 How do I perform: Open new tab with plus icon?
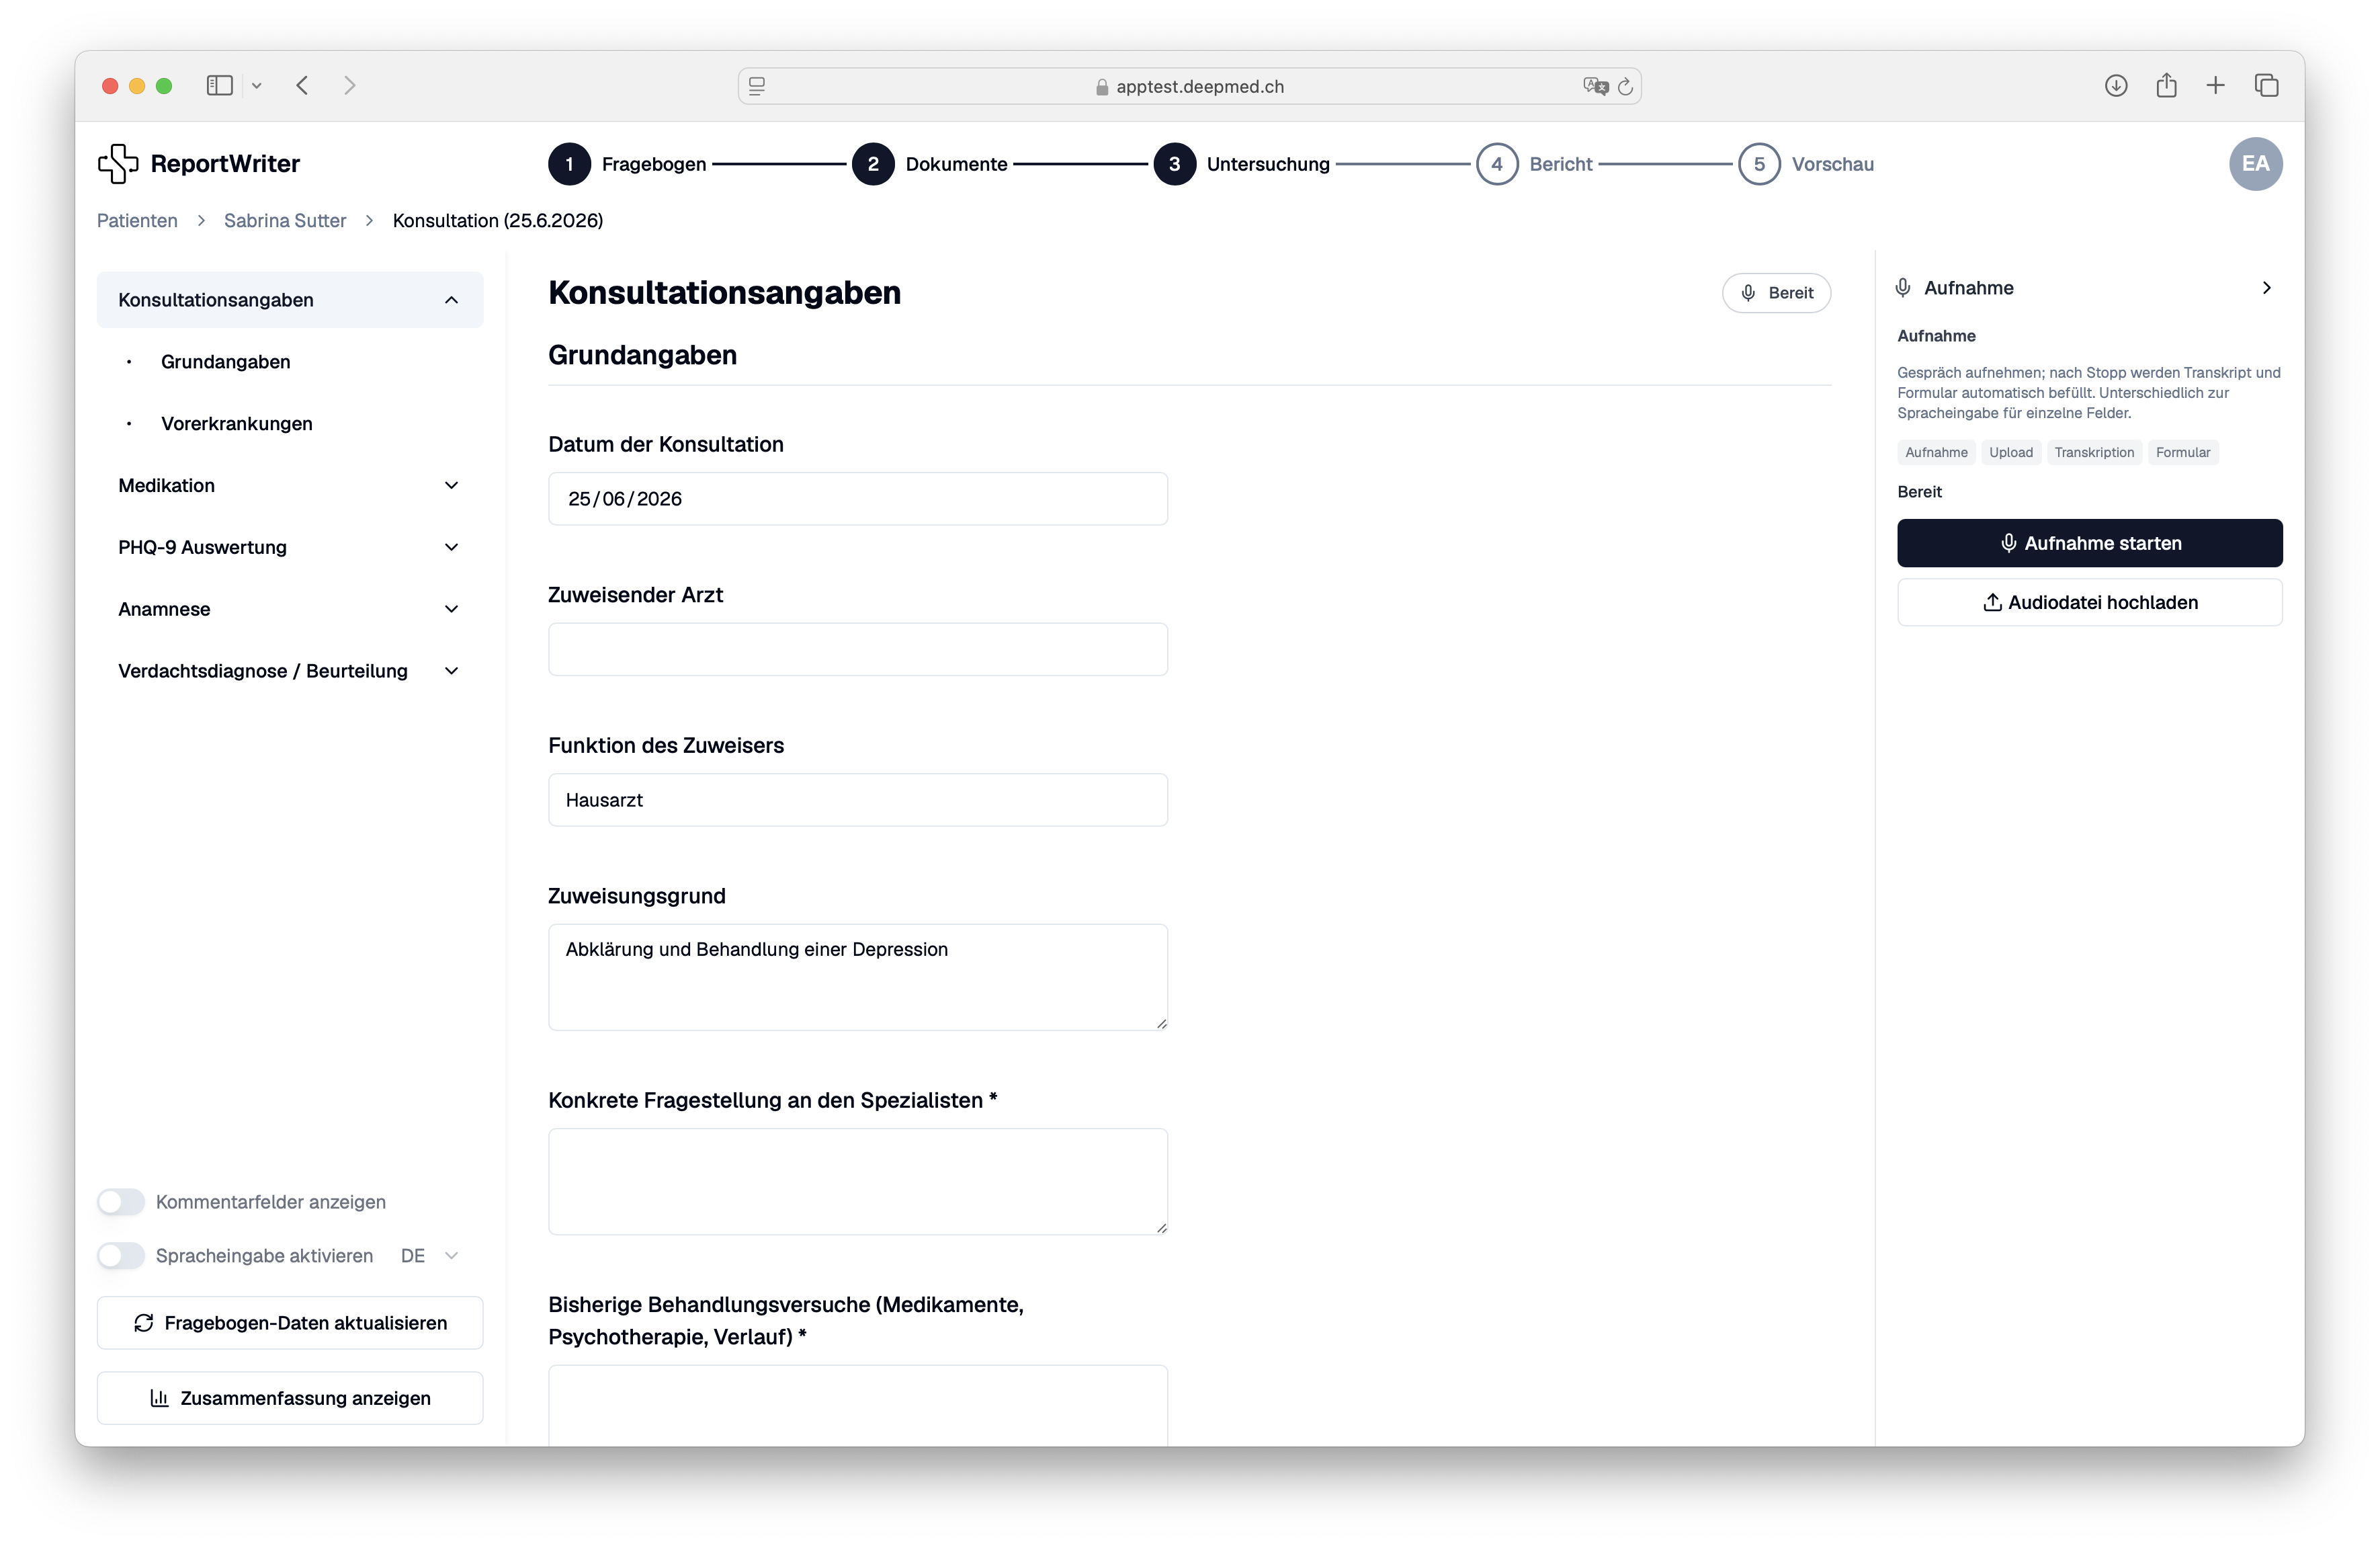(2216, 86)
